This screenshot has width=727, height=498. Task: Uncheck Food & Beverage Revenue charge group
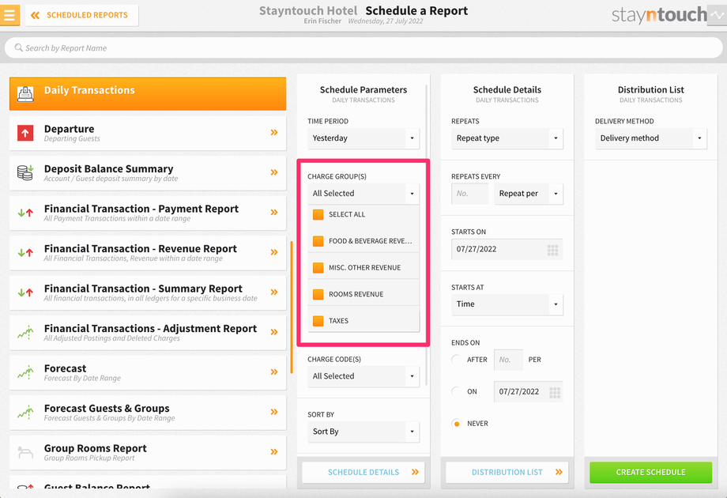point(318,241)
